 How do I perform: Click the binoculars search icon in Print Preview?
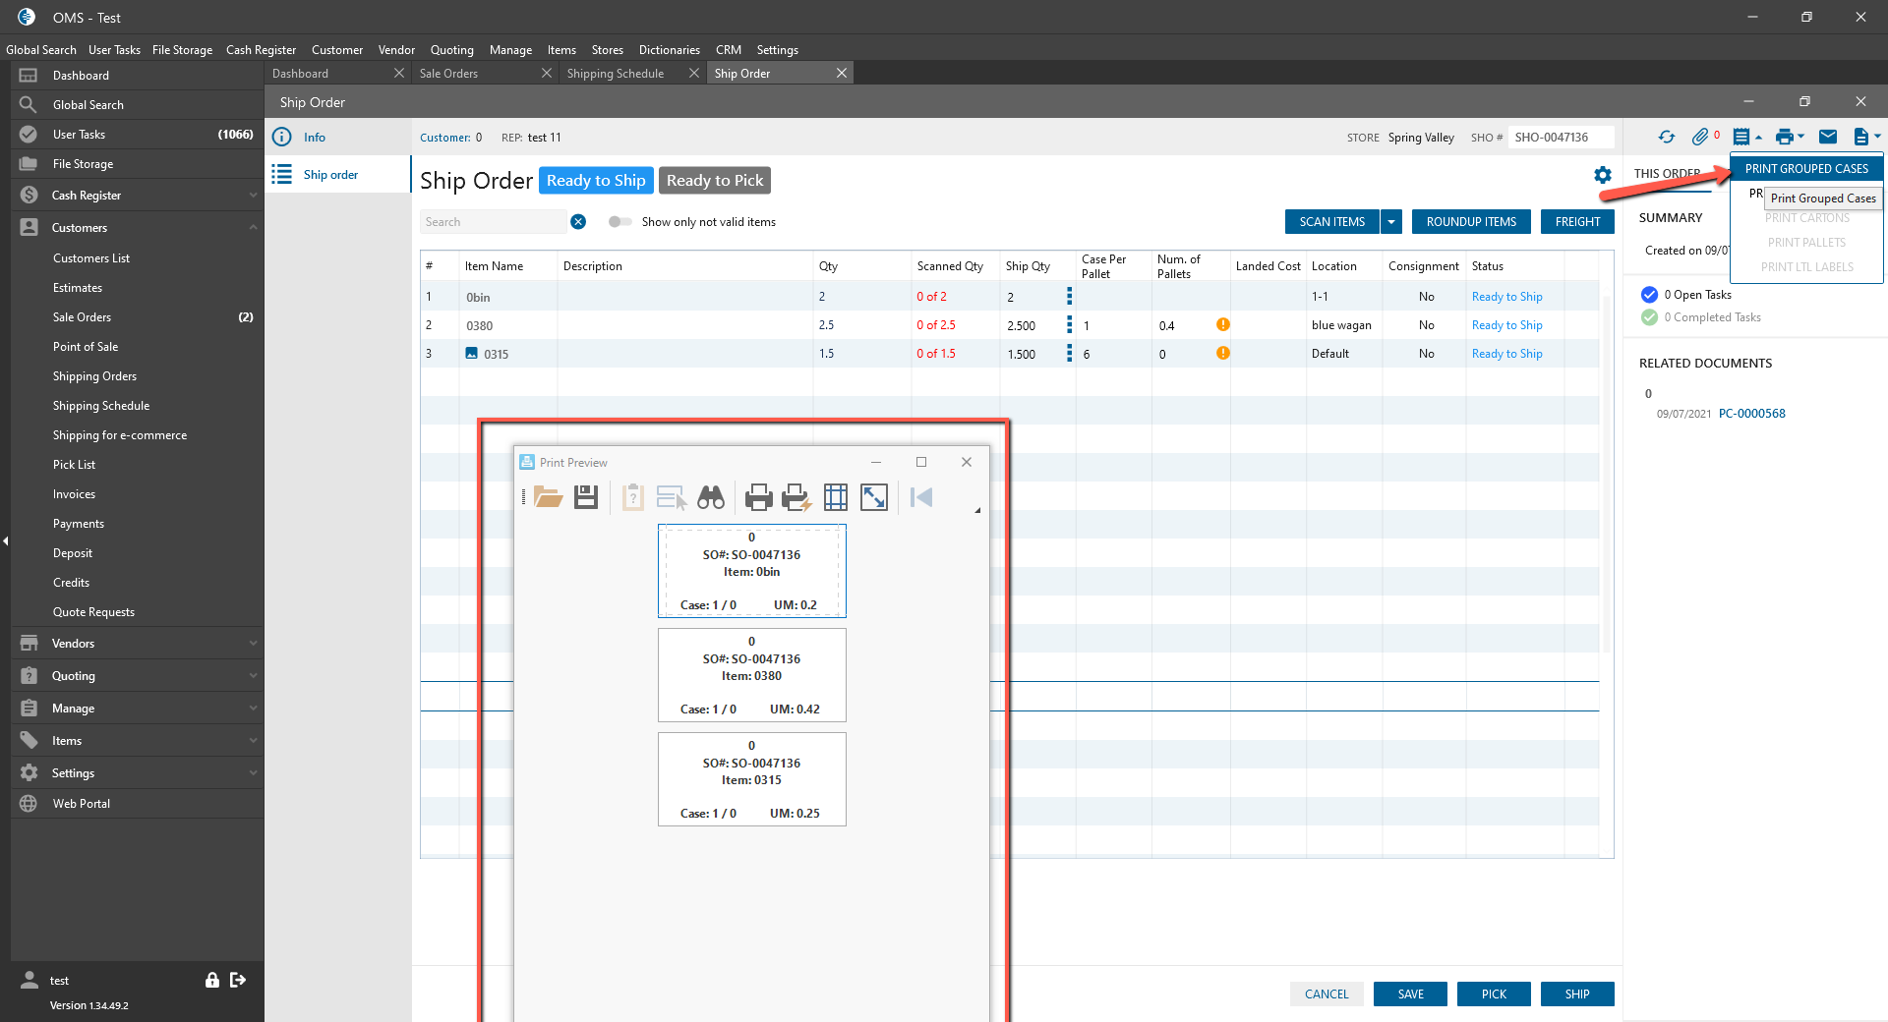(x=710, y=497)
